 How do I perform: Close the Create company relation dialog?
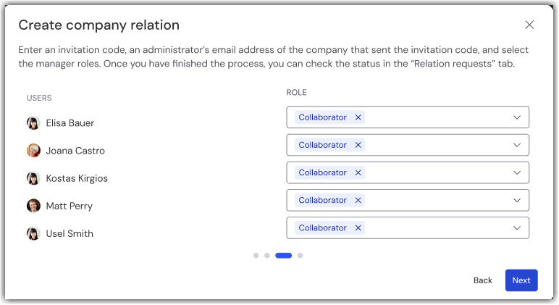pyautogui.click(x=529, y=25)
